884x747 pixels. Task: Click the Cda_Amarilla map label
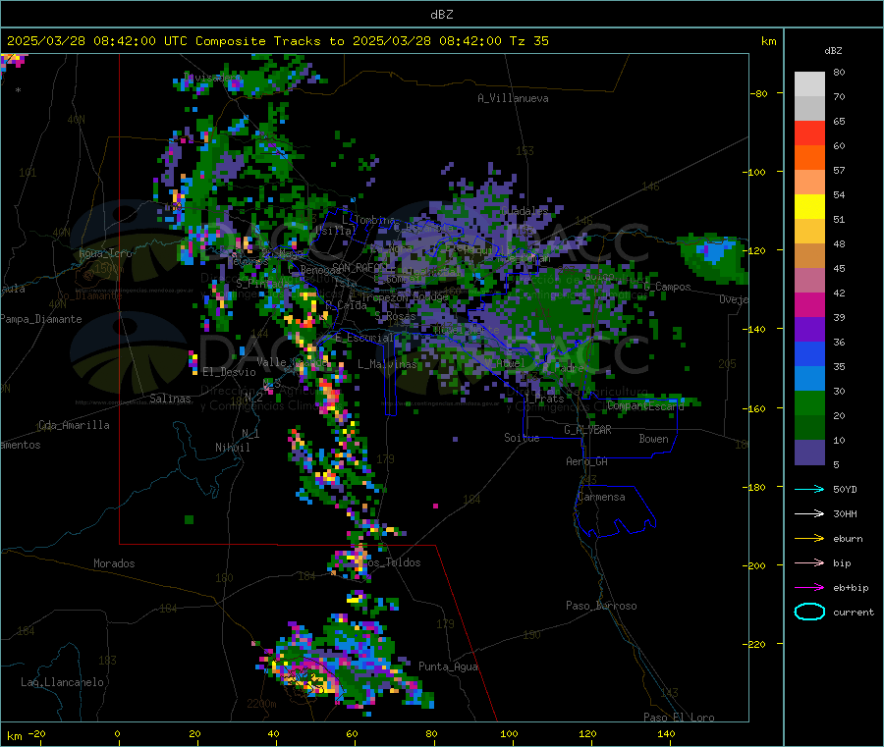[74, 425]
